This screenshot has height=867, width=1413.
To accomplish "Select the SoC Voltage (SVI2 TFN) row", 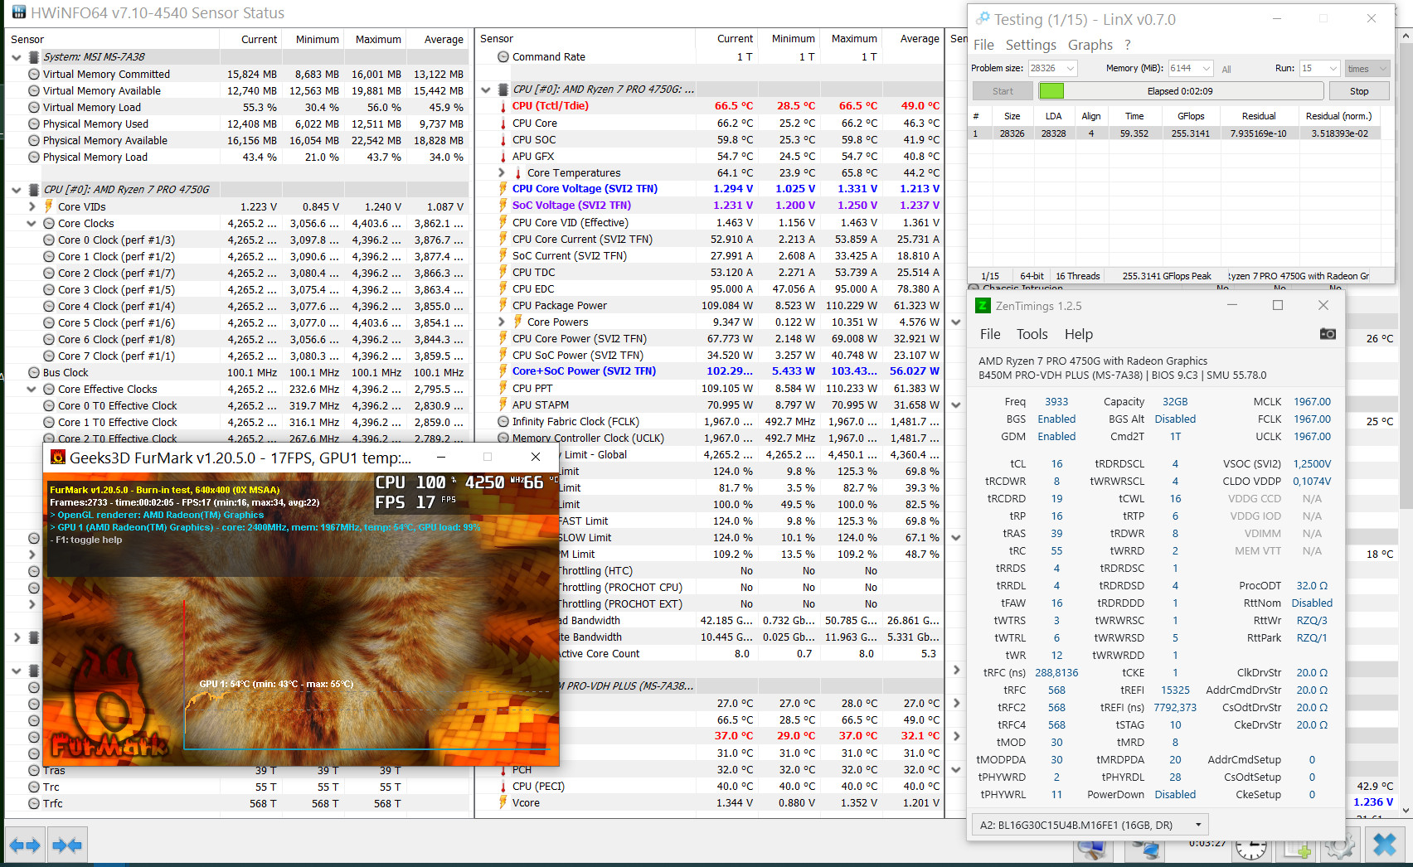I will 710,206.
